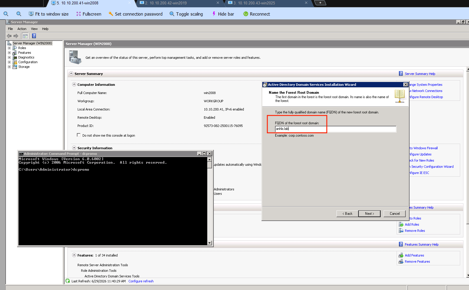Click the refresh icon in status bar
The width and height of the screenshot is (469, 290).
pyautogui.click(x=68, y=281)
